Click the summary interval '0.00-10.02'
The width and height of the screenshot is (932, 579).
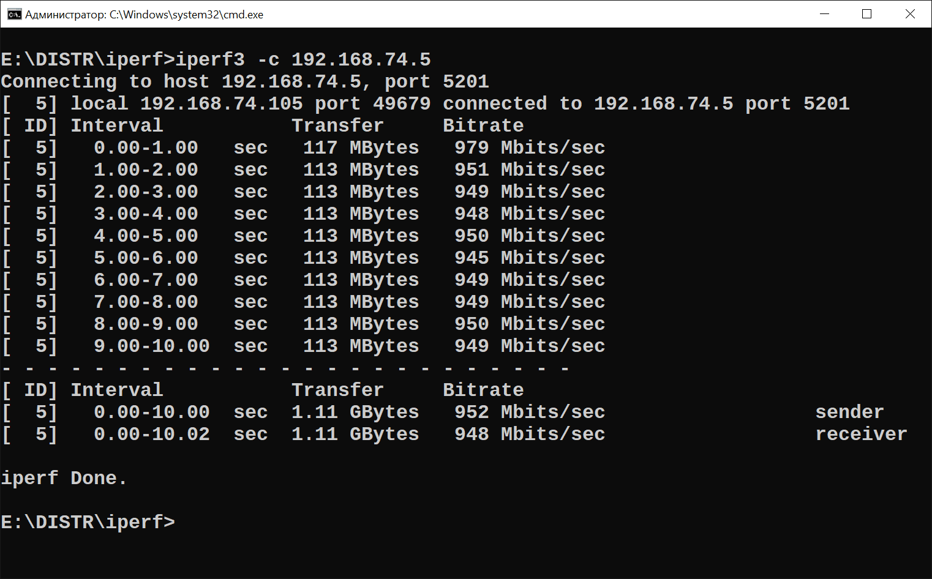[152, 434]
